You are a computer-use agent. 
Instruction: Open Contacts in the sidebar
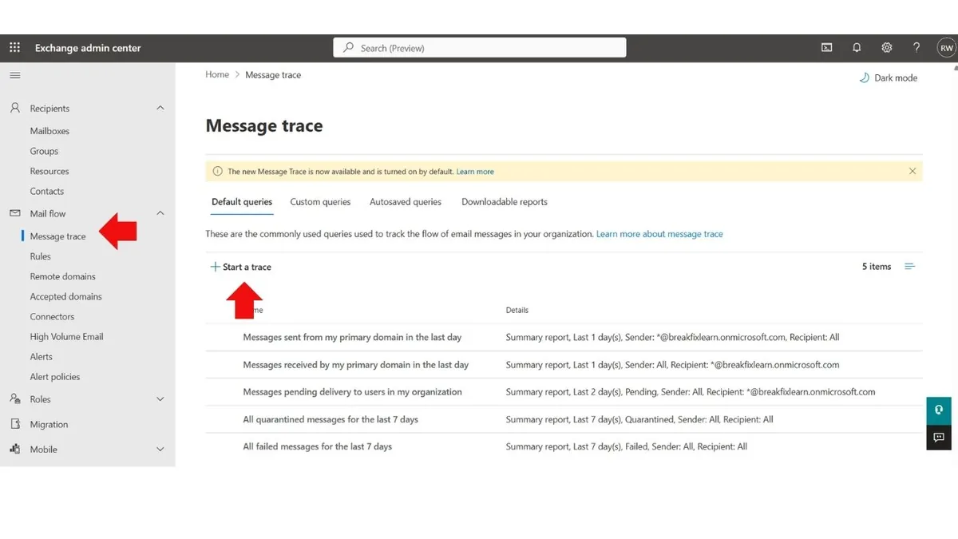pyautogui.click(x=47, y=192)
